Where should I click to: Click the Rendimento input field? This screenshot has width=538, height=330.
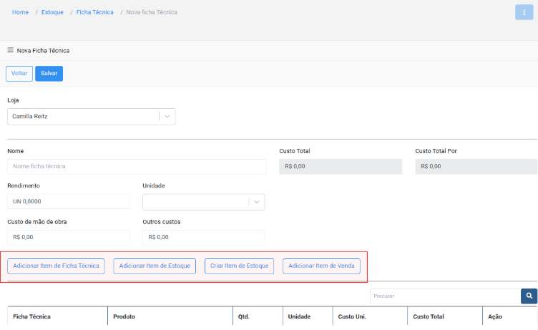tap(68, 202)
